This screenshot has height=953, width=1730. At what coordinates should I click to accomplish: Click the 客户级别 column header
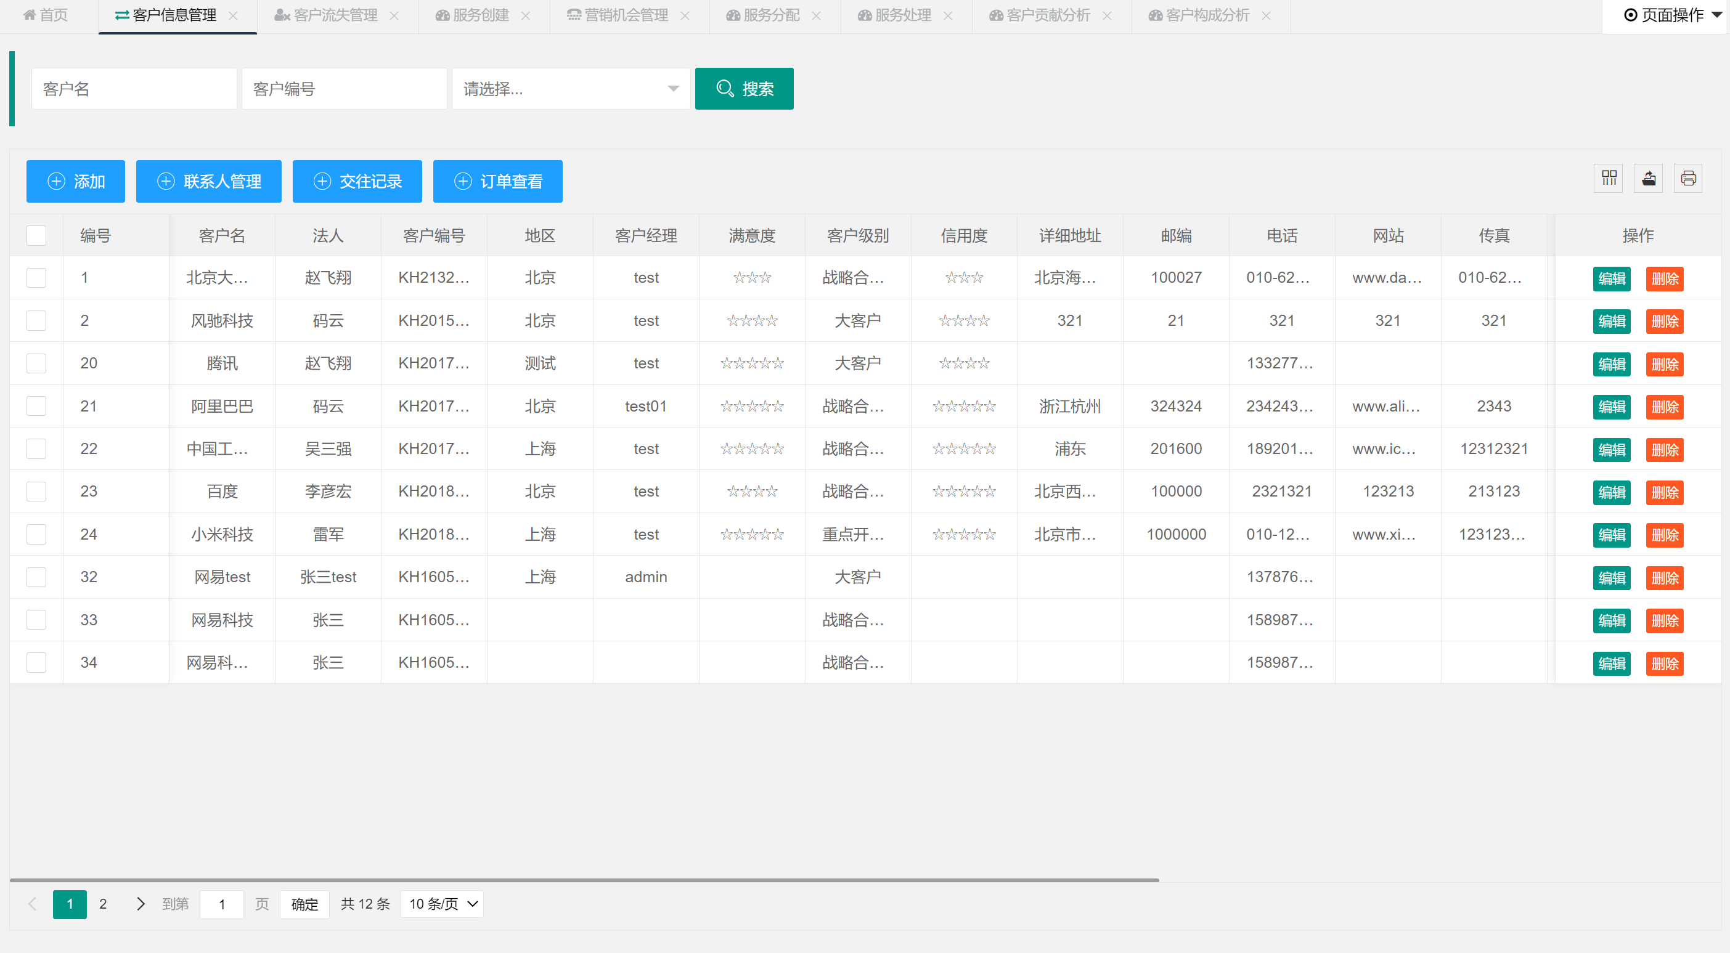pos(858,235)
